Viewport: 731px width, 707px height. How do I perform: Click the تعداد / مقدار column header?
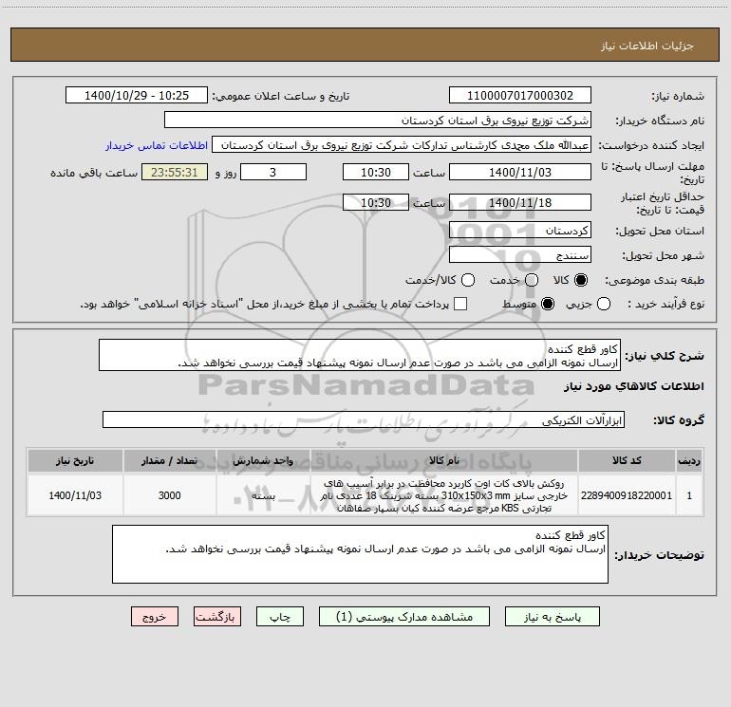pyautogui.click(x=169, y=460)
